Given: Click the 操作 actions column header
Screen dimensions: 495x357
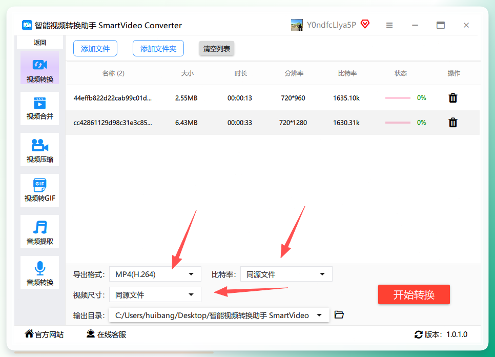Looking at the screenshot, I should pyautogui.click(x=454, y=73).
